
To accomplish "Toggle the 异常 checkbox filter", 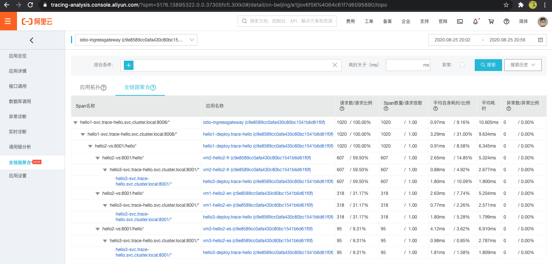I will pyautogui.click(x=462, y=65).
